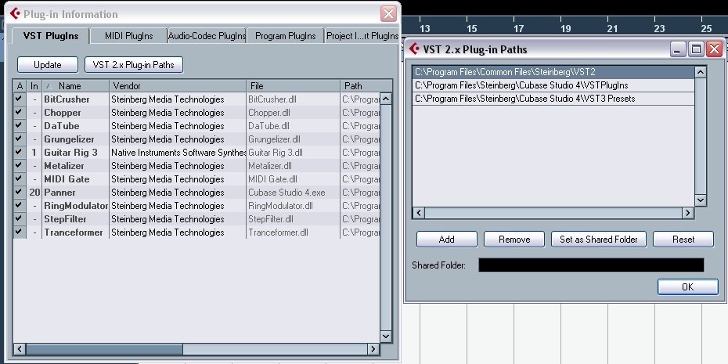The width and height of the screenshot is (728, 364).
Task: Select the Cubase Studio 4\VST3 Presets path
Action: tap(553, 99)
